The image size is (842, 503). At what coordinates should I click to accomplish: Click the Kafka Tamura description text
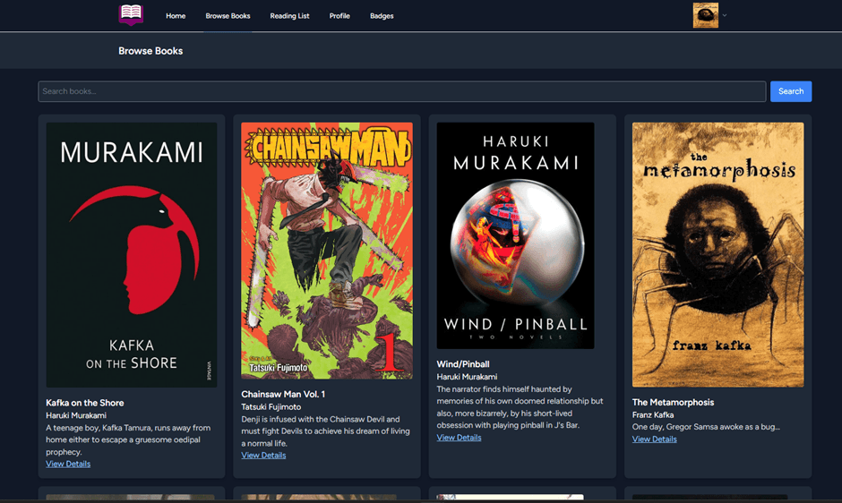(x=128, y=439)
